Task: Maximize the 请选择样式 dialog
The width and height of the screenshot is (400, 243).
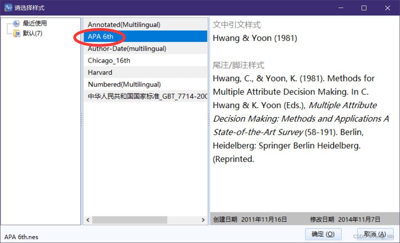Action: 364,8
